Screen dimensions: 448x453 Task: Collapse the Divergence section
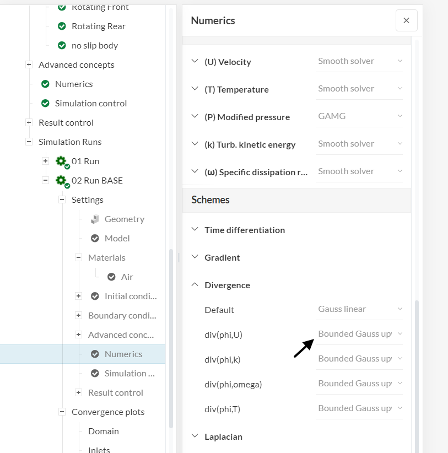[x=195, y=285]
